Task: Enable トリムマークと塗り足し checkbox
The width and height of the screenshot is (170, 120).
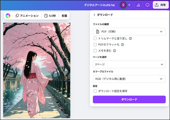Action: pos(95,38)
